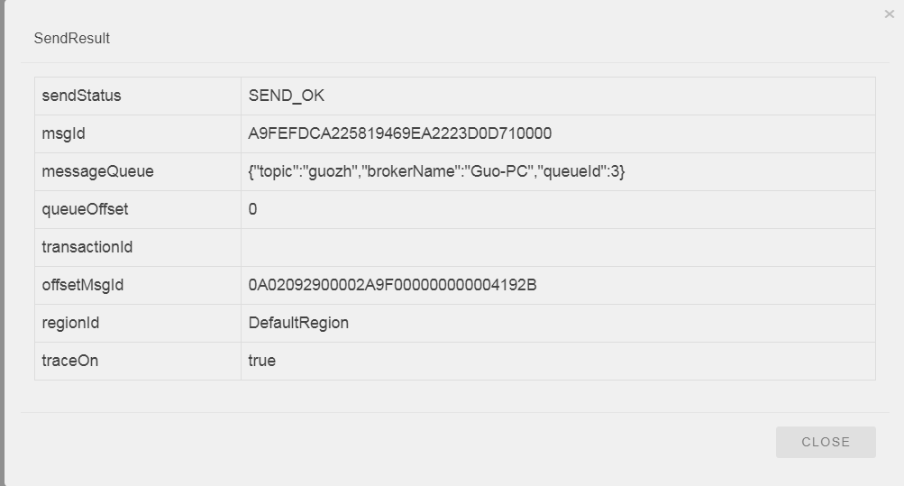
Task: Dismiss dialog with the X icon
Action: (889, 14)
